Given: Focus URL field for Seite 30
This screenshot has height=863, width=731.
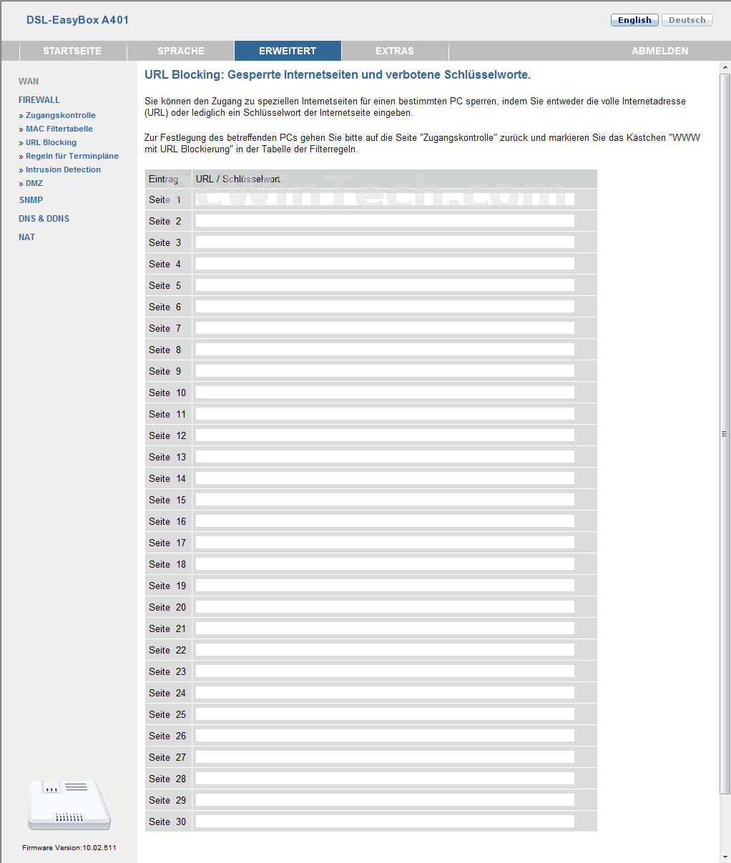Looking at the screenshot, I should (385, 822).
